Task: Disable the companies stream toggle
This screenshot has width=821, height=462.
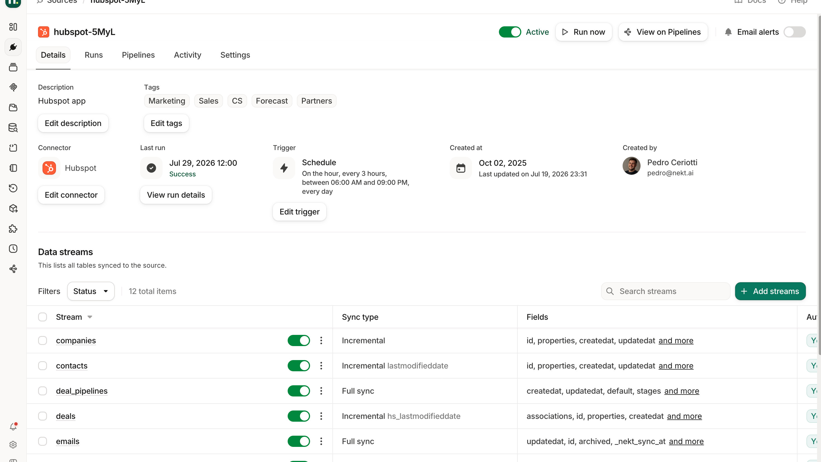Action: (299, 340)
